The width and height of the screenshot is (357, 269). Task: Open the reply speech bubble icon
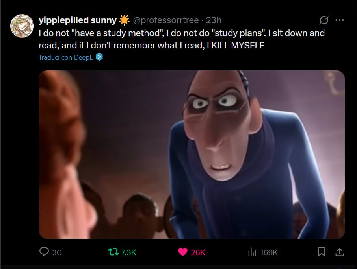pos(44,252)
